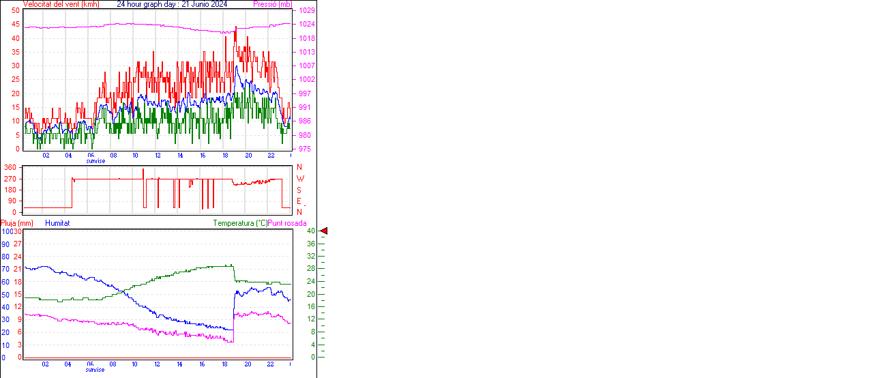873x378 pixels.
Task: Click the sunrise marker under the wind graph
Action: click(95, 161)
